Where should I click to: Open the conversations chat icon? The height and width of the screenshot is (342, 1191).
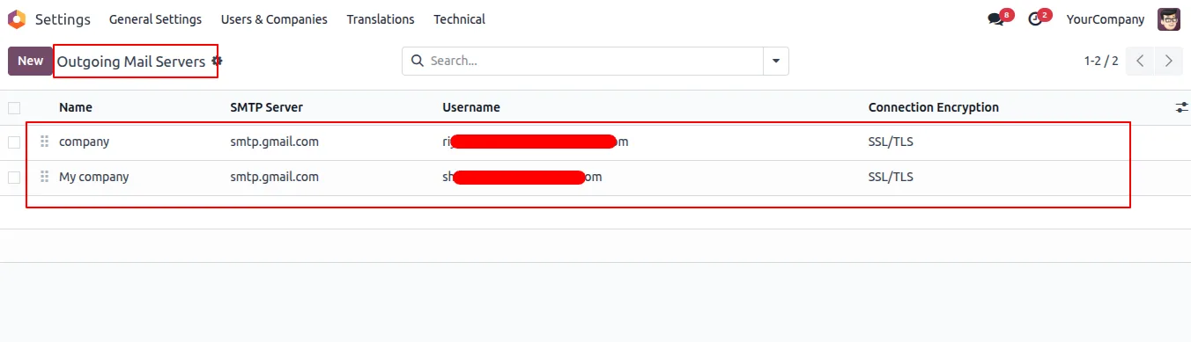(995, 19)
